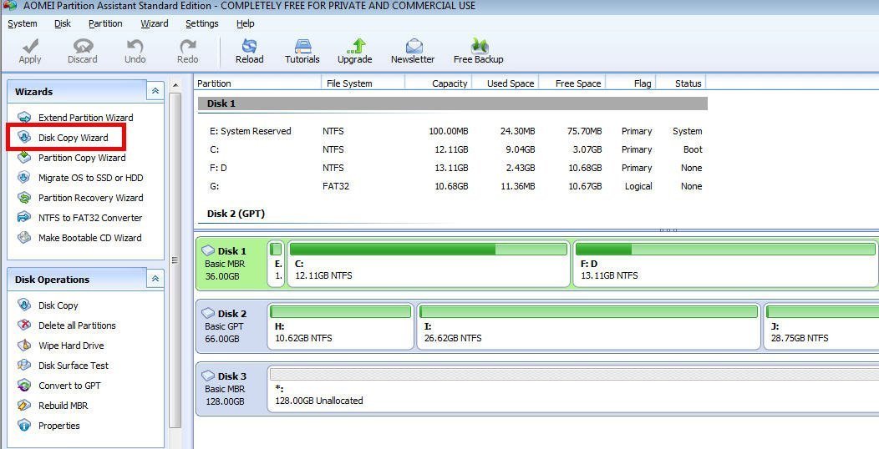Sort by the Capacity column header
879x449 pixels.
(449, 83)
